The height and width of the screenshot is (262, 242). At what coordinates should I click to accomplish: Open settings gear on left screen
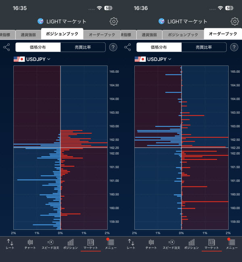pyautogui.click(x=114, y=21)
